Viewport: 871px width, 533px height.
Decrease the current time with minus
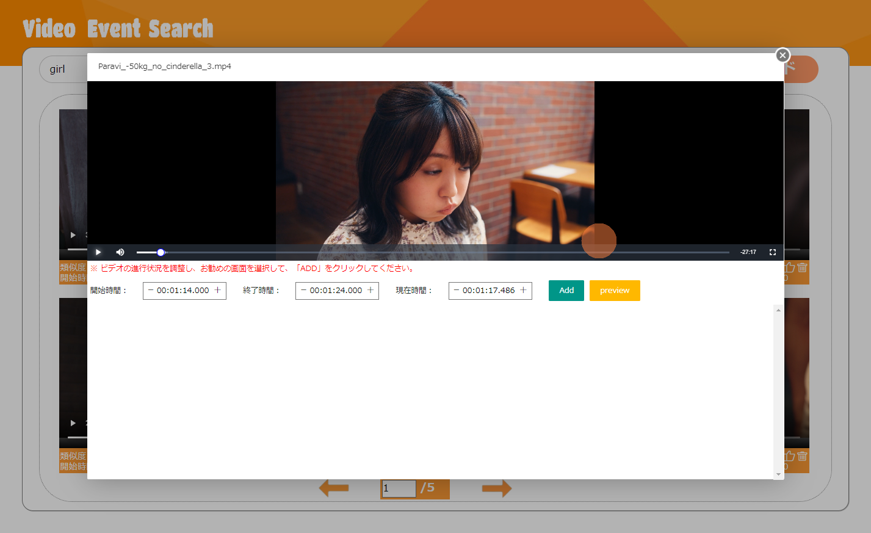pyautogui.click(x=456, y=291)
